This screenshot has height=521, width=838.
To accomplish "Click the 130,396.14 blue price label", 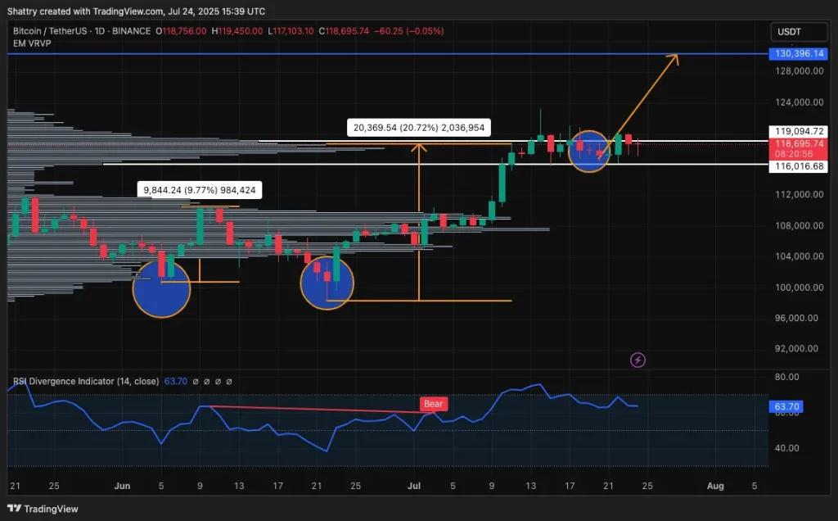I will (800, 54).
